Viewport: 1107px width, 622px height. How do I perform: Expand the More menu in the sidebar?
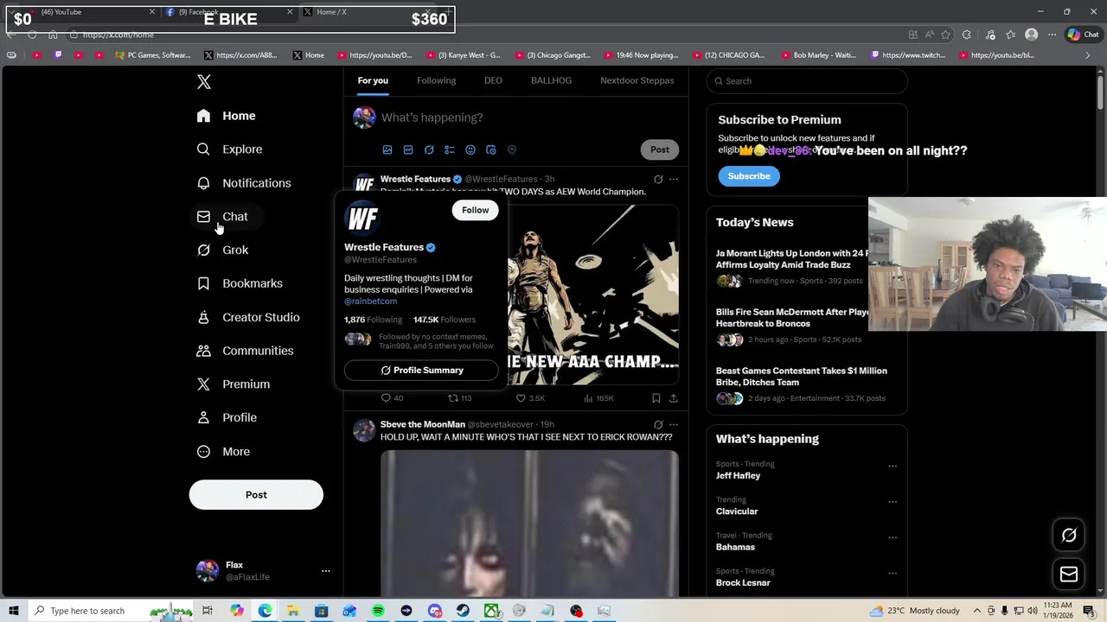point(222,452)
